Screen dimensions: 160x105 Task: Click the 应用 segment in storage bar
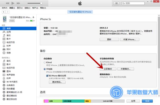(x=55, y=101)
